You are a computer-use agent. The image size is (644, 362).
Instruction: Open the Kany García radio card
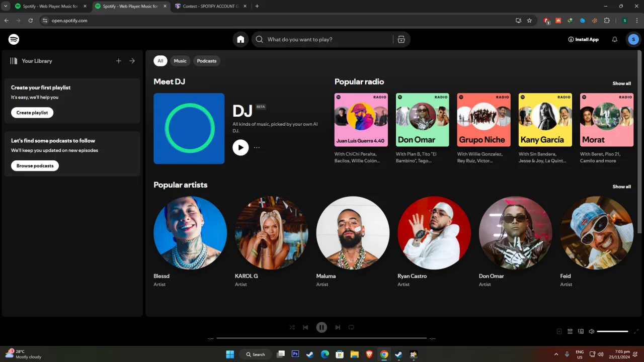545,129
